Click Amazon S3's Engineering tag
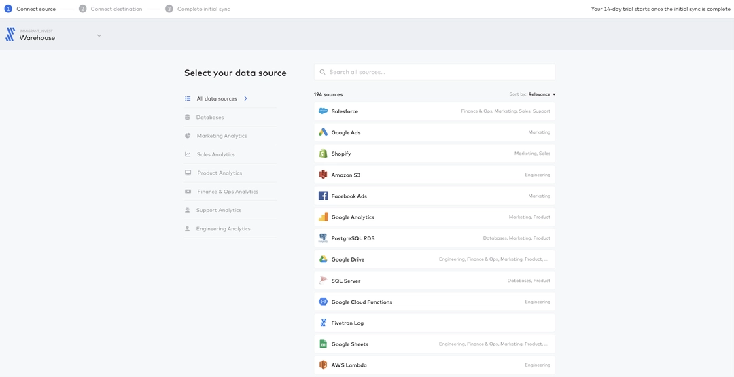Viewport: 734px width, 377px height. pyautogui.click(x=538, y=175)
